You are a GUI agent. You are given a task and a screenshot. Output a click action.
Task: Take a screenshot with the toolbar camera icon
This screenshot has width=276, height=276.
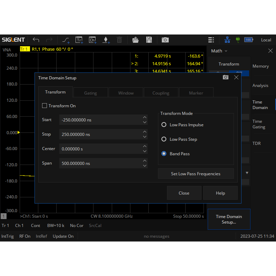click(165, 40)
